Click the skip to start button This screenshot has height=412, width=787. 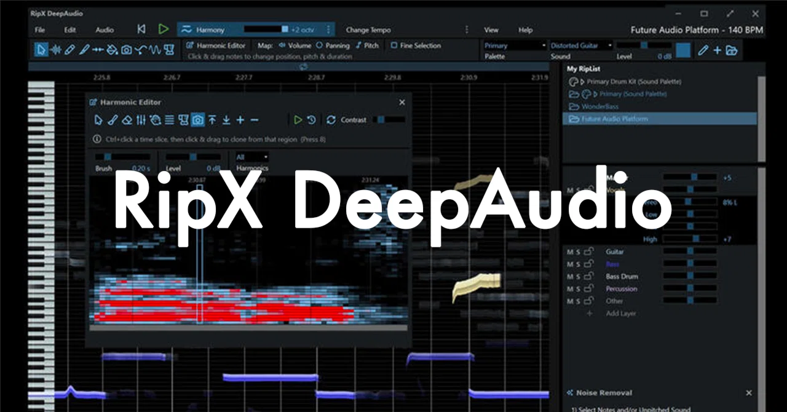[141, 29]
